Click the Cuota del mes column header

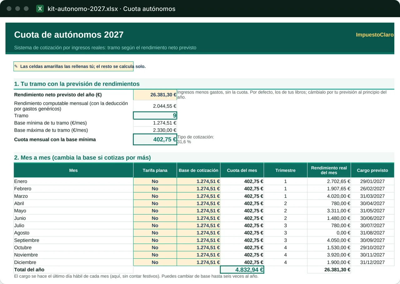pos(242,170)
